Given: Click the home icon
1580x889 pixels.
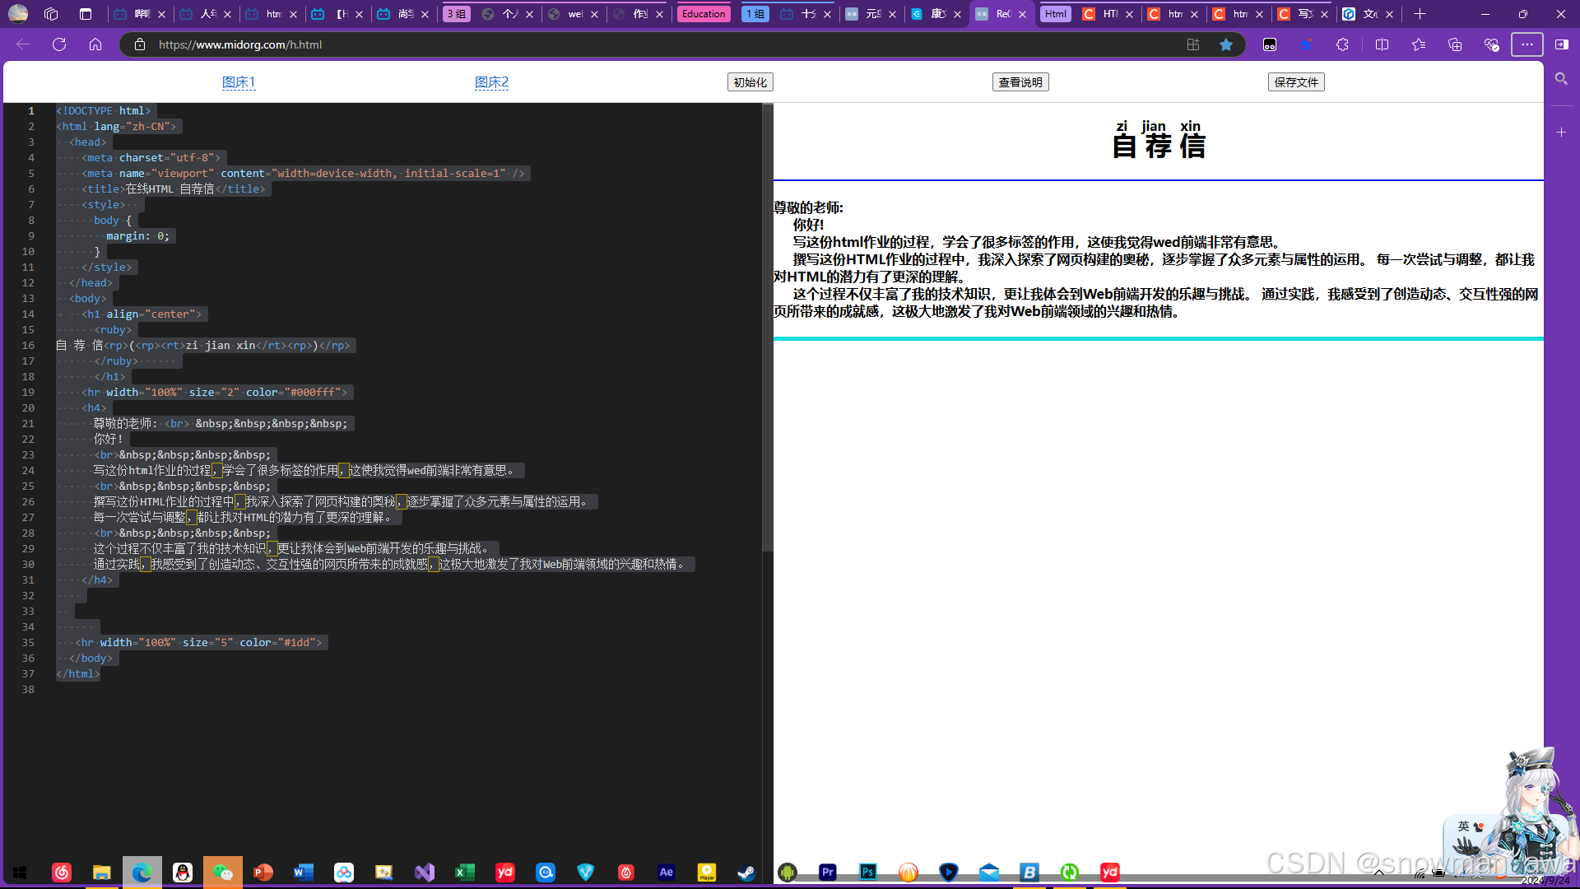Looking at the screenshot, I should tap(95, 44).
